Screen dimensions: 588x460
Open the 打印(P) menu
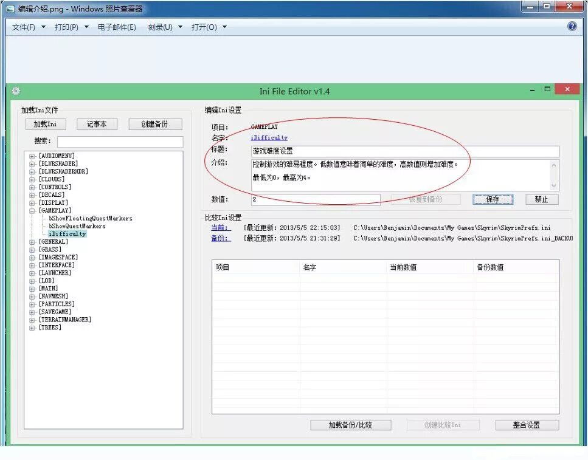[x=66, y=27]
